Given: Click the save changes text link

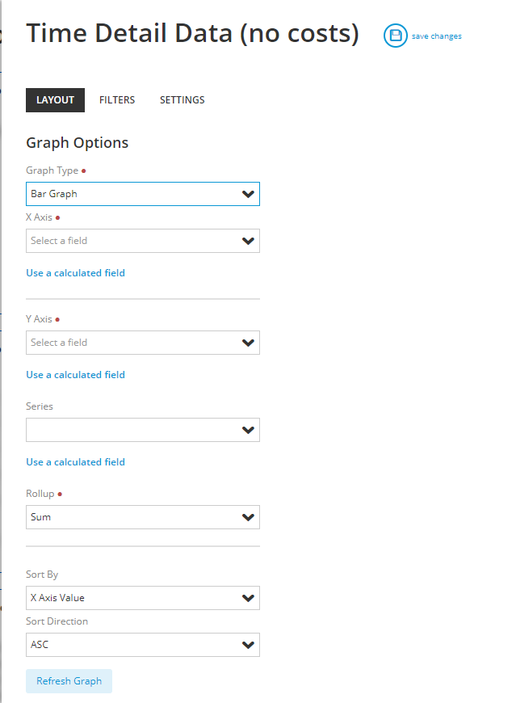Looking at the screenshot, I should 437,36.
